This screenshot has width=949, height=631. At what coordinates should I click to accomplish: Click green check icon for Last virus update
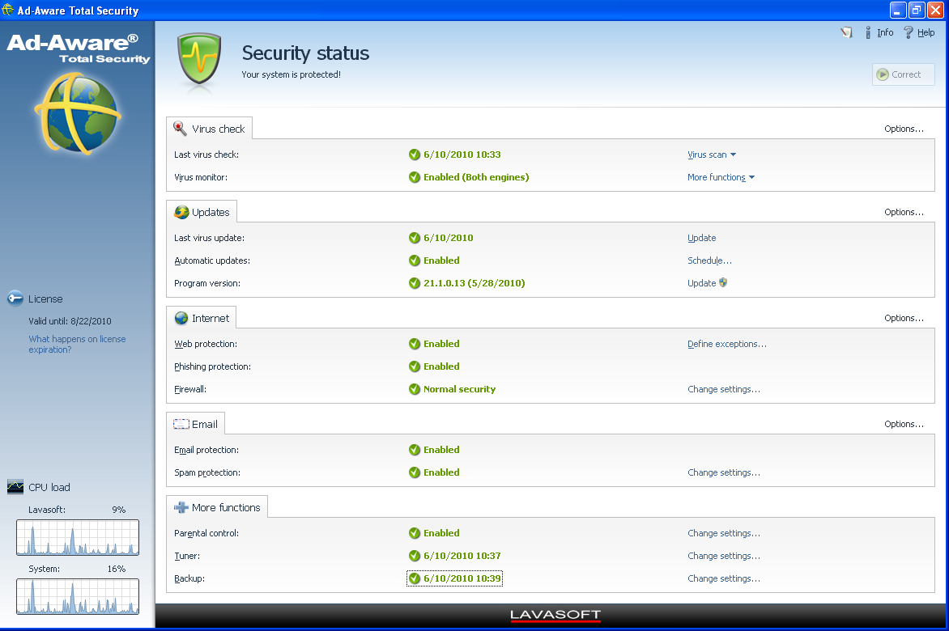[415, 238]
